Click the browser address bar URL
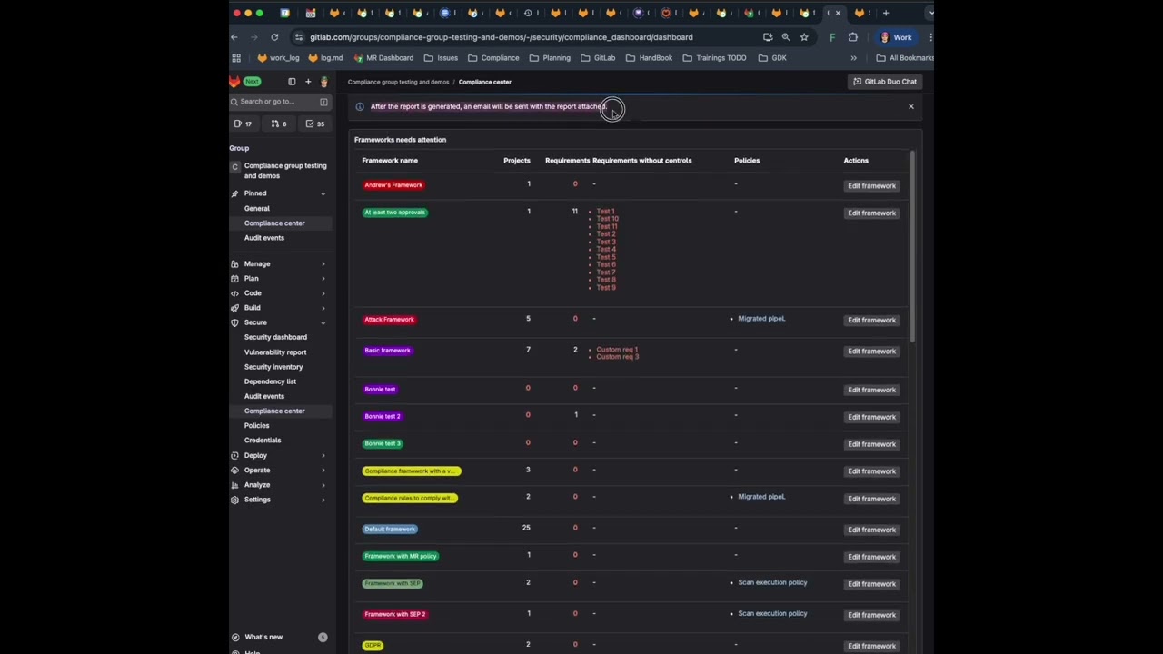The height and width of the screenshot is (654, 1163). coord(501,37)
